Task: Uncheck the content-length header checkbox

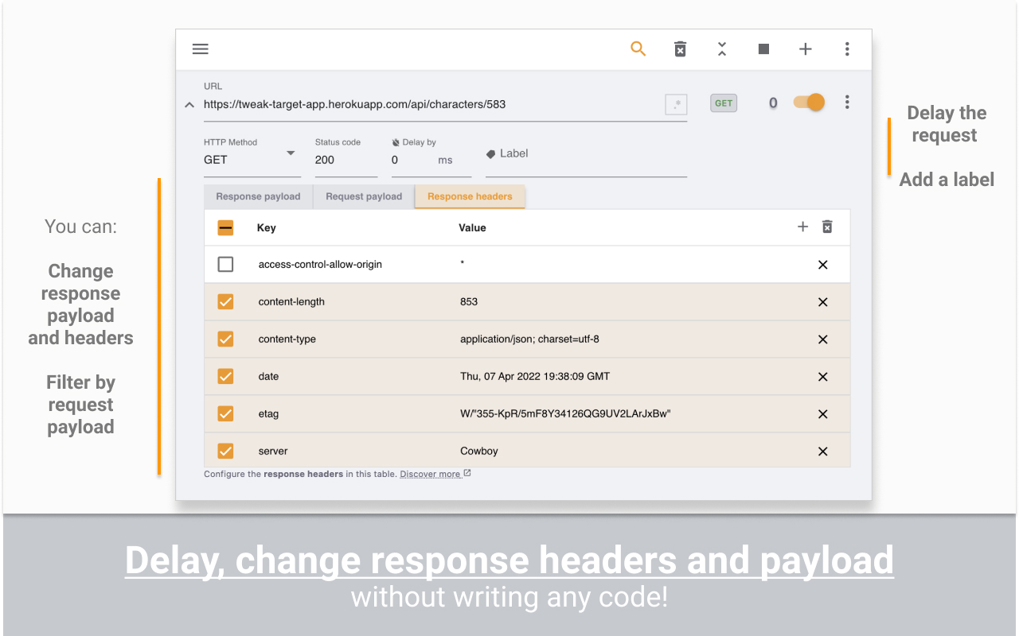Action: 225,301
